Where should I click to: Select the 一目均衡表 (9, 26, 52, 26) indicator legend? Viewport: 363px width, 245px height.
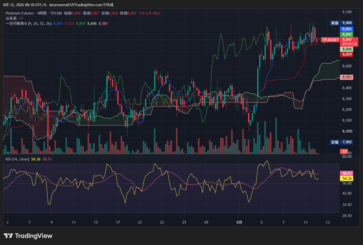point(28,24)
